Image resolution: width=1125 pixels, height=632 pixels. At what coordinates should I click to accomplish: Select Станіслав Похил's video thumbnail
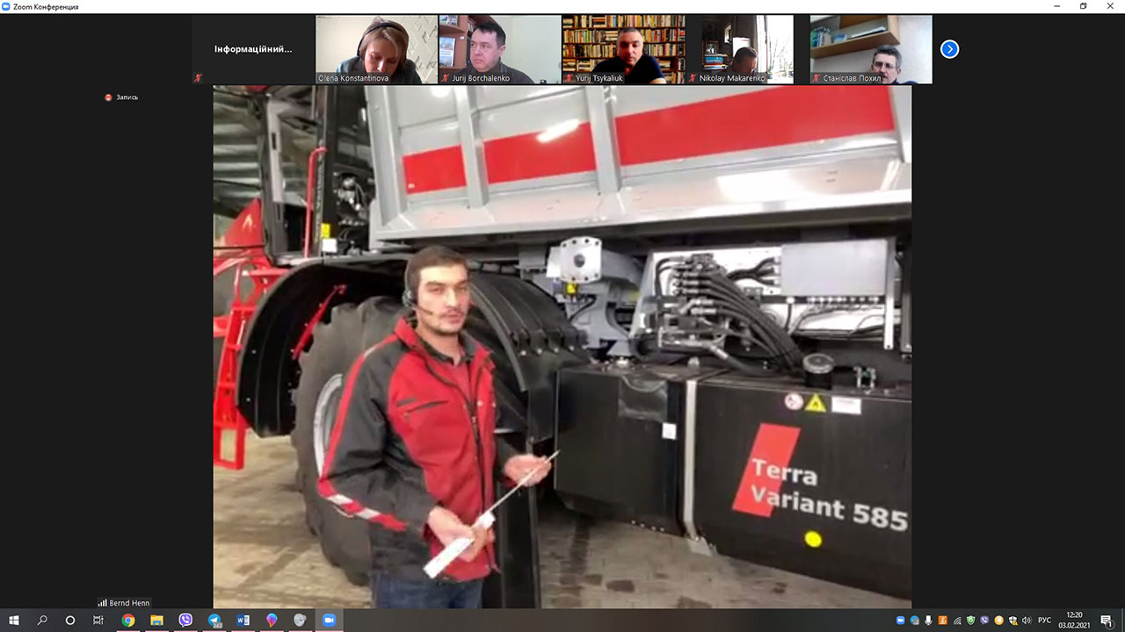click(871, 49)
